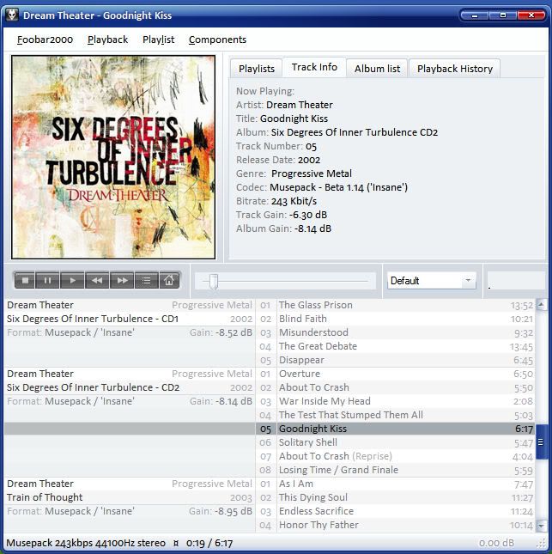Click the home icon button
The image size is (552, 554).
pyautogui.click(x=169, y=281)
